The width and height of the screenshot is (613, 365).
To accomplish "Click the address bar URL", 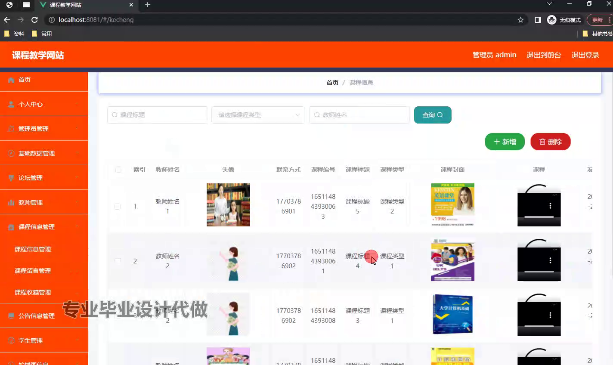I will [96, 20].
